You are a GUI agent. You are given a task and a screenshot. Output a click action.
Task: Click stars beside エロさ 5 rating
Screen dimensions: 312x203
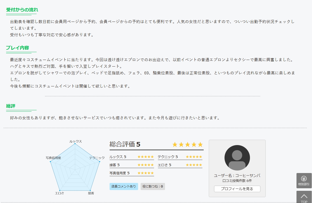coord(194,165)
